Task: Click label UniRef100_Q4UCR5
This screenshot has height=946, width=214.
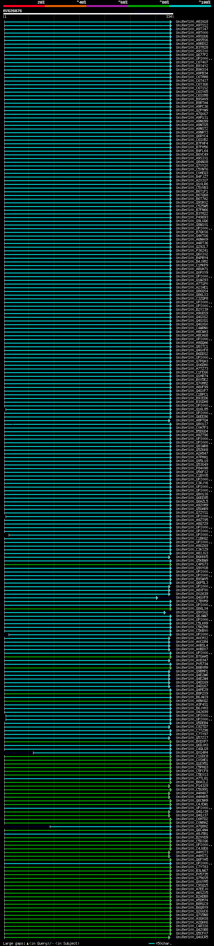Action: [192, 937]
